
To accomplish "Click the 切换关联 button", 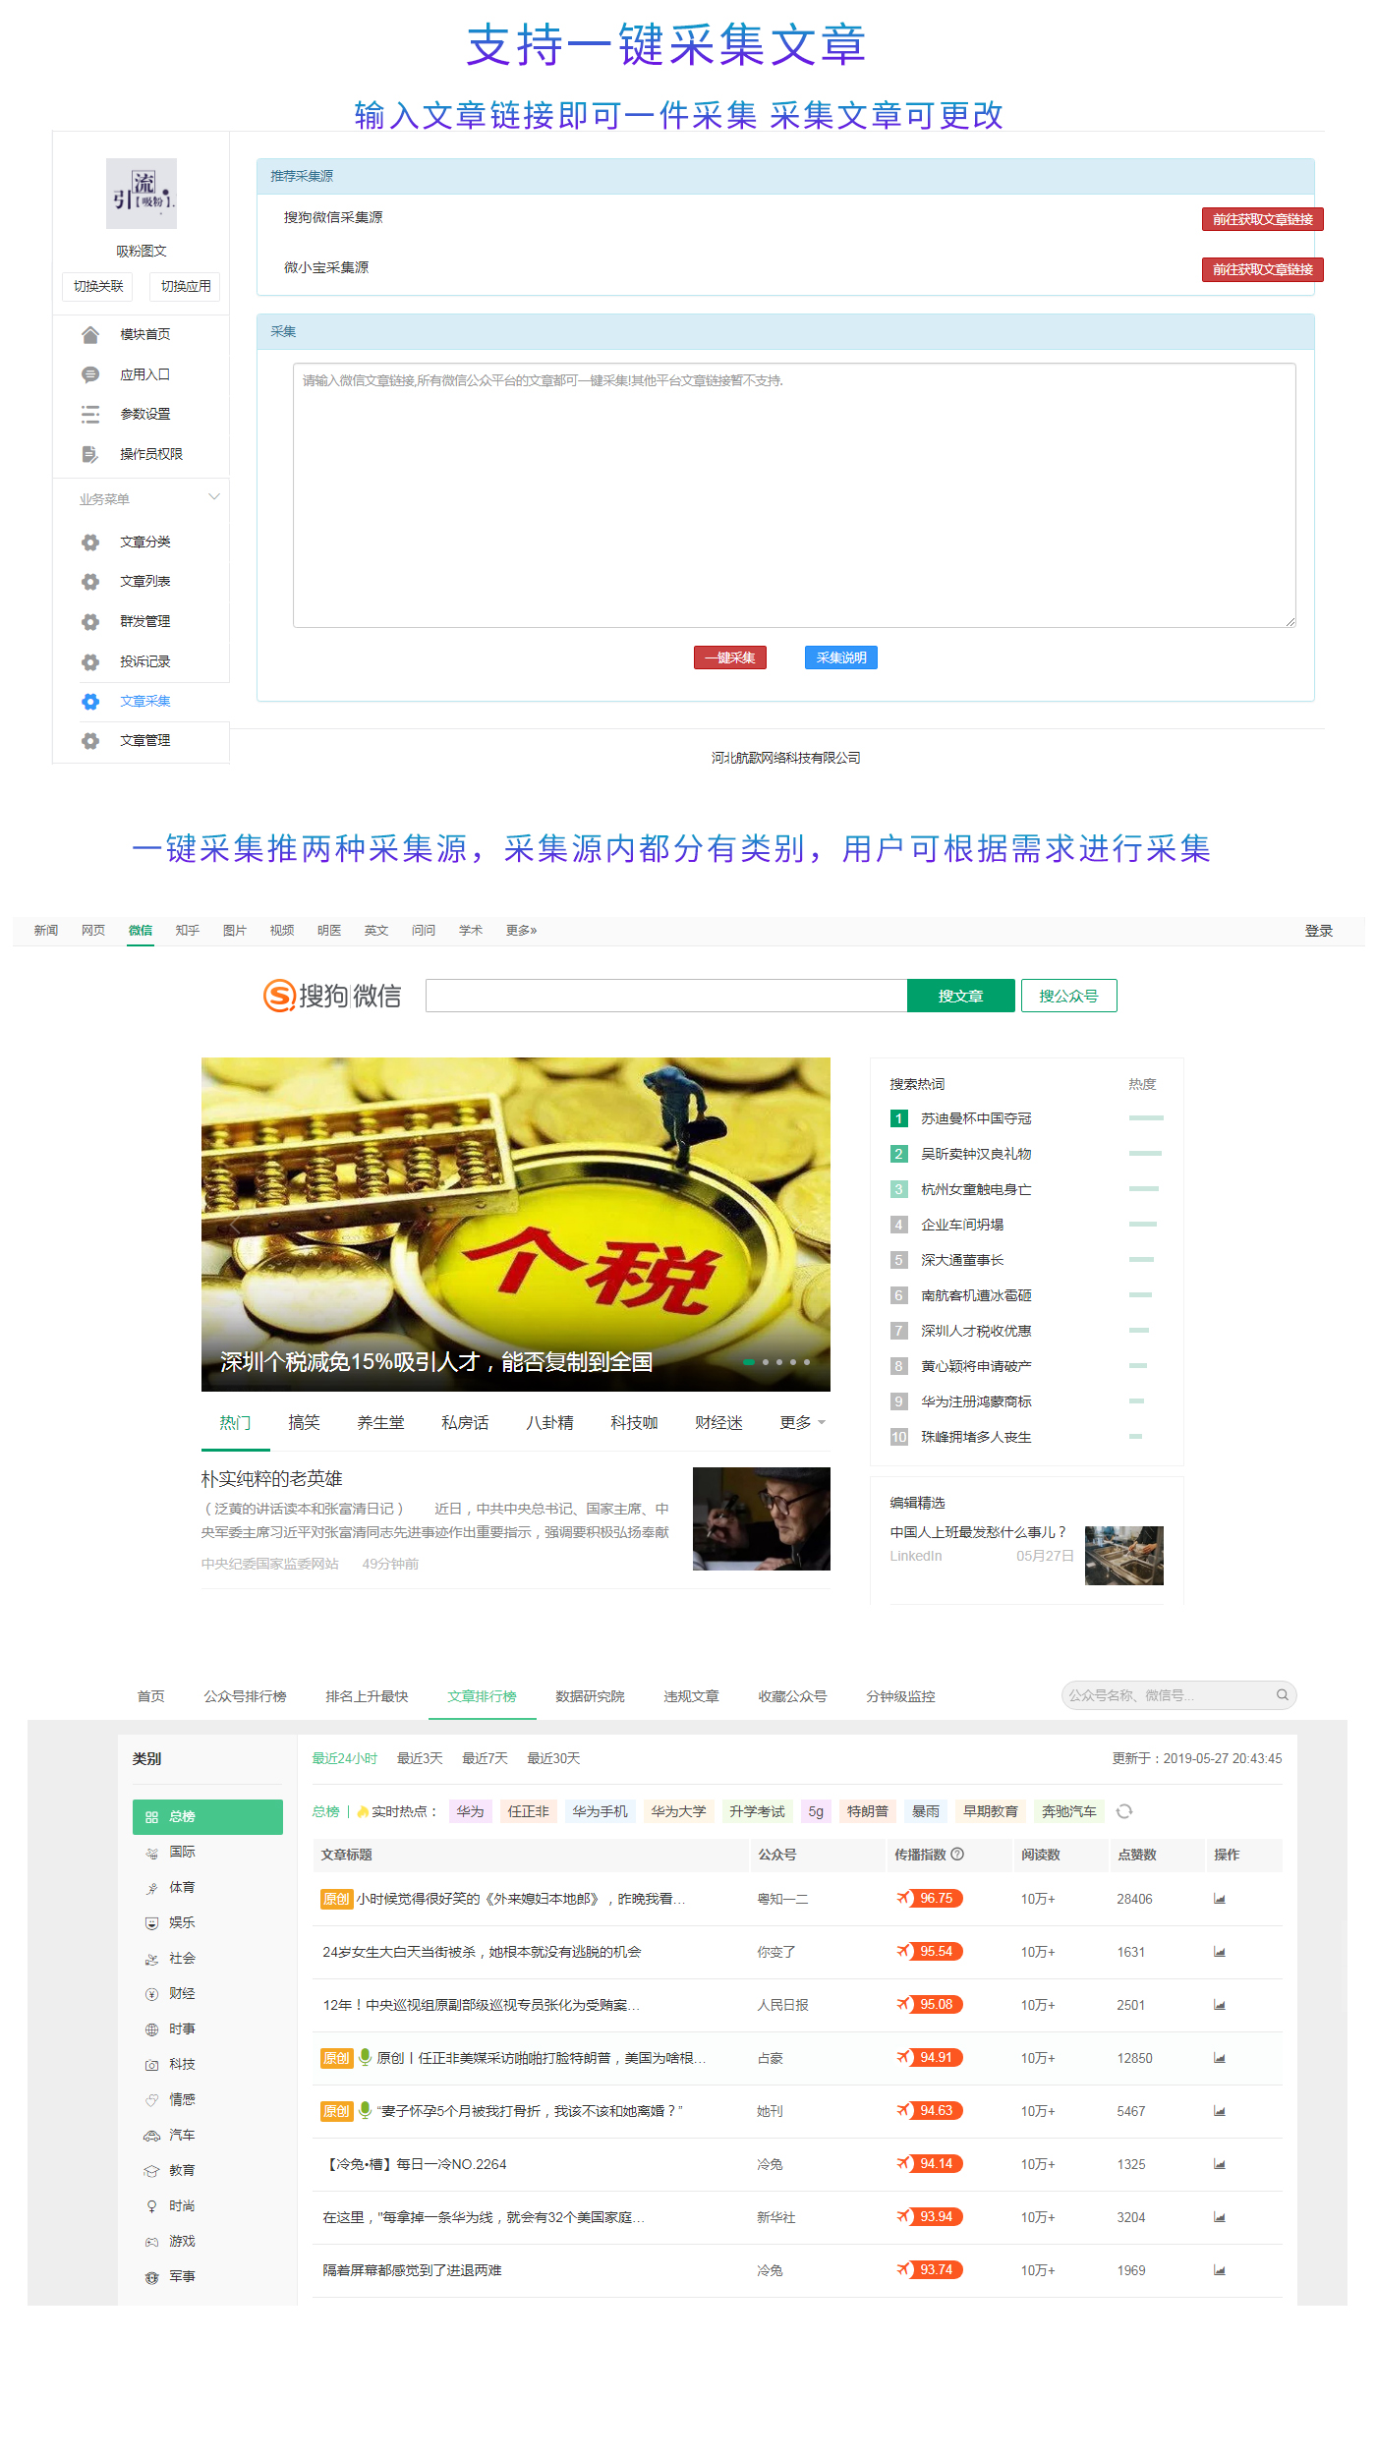I will [97, 286].
